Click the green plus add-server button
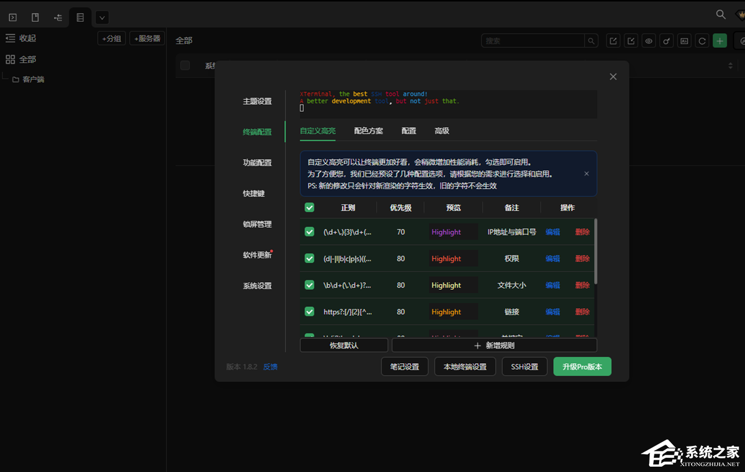Image resolution: width=745 pixels, height=472 pixels. 720,41
